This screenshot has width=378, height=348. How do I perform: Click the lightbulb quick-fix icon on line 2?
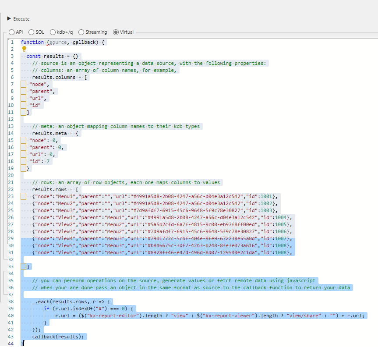24,49
